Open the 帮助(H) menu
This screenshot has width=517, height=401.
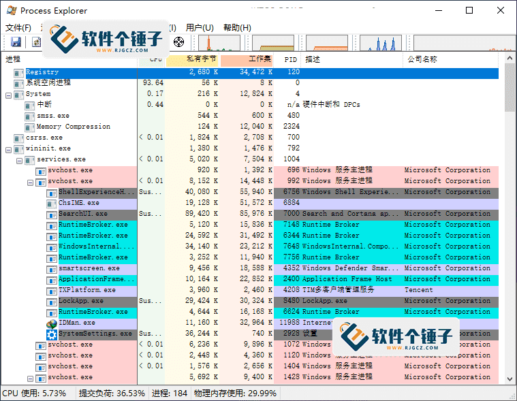pos(237,28)
